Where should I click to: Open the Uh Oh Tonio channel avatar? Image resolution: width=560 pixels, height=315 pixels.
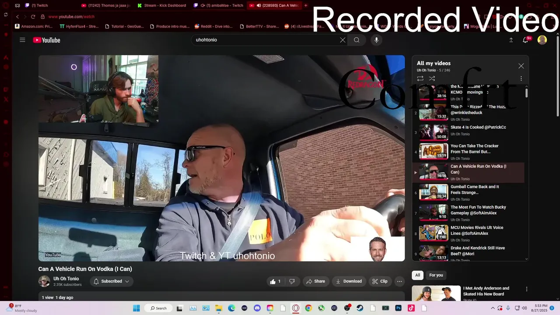pos(44,281)
